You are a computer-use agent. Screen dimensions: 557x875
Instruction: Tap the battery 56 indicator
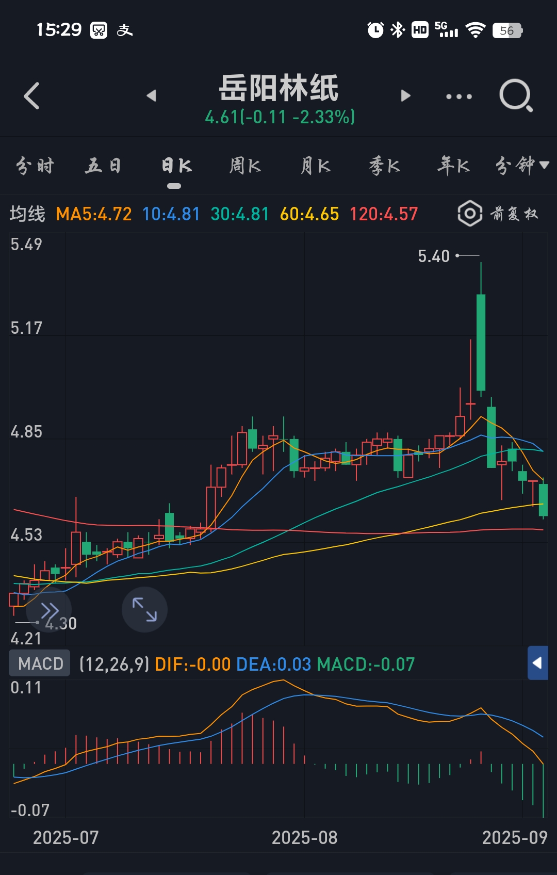coord(507,30)
